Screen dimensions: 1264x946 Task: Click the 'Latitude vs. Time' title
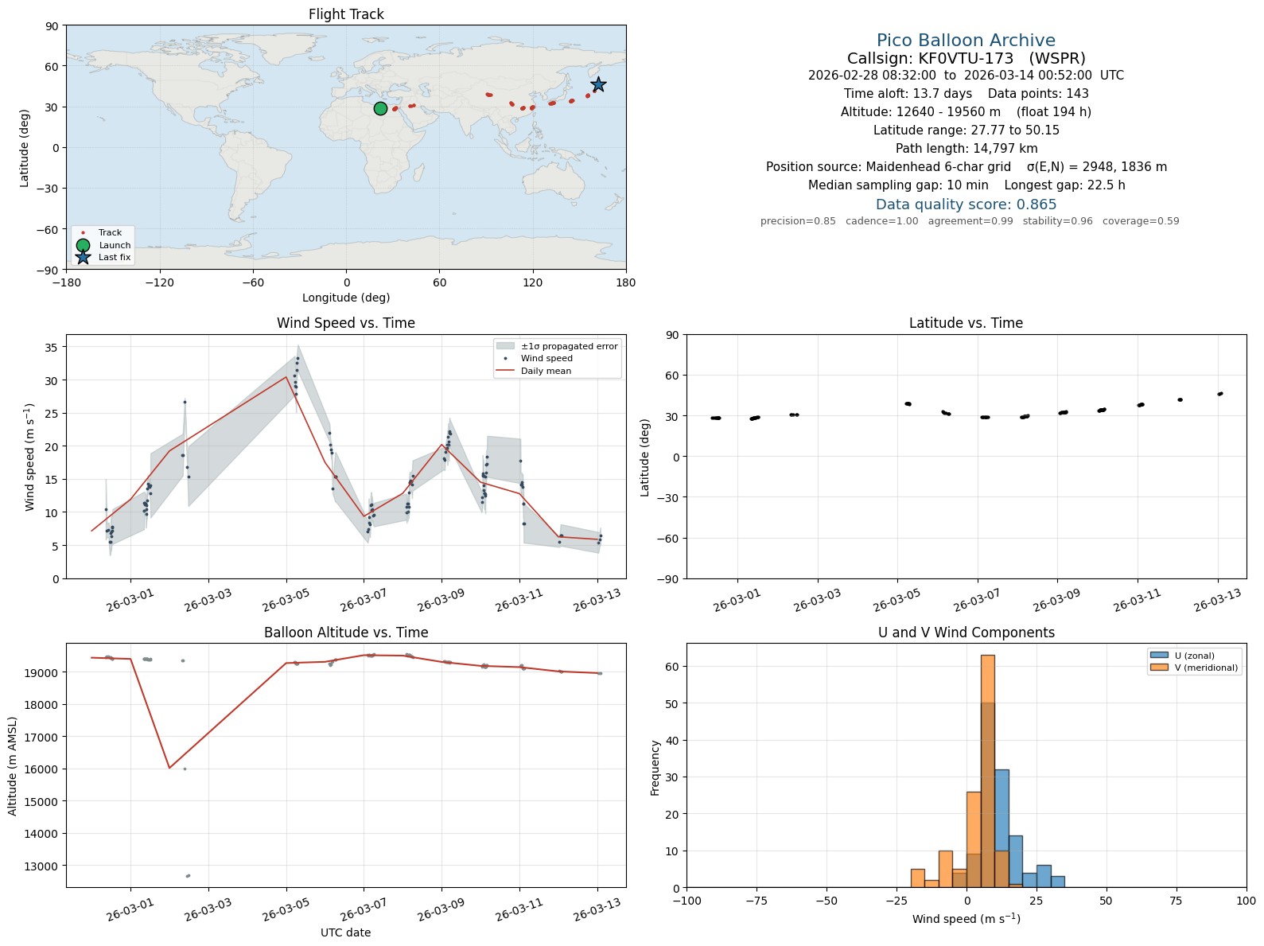click(966, 323)
